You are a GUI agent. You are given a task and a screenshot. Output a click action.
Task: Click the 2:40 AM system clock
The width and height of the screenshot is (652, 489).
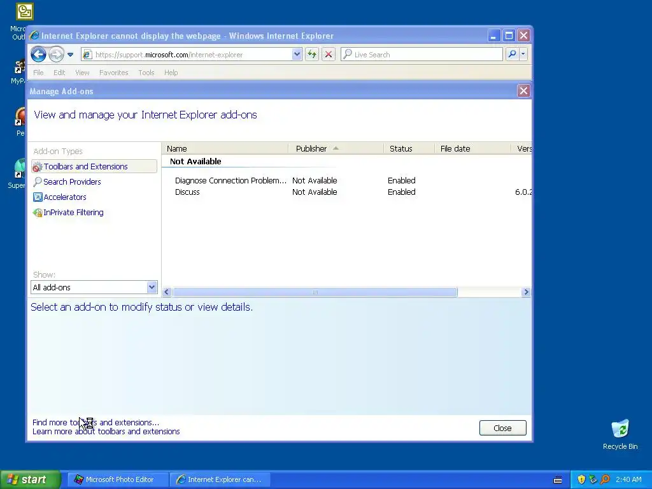pyautogui.click(x=628, y=479)
